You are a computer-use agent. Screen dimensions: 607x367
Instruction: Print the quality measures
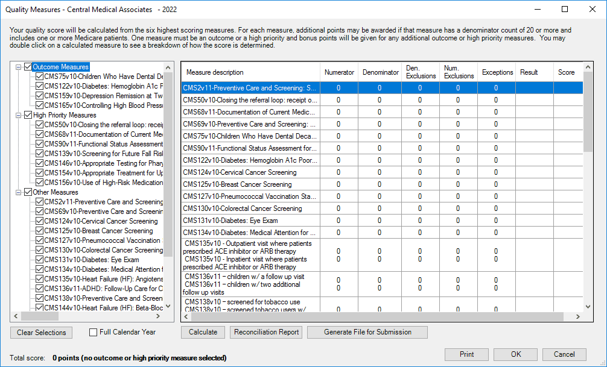click(x=466, y=354)
